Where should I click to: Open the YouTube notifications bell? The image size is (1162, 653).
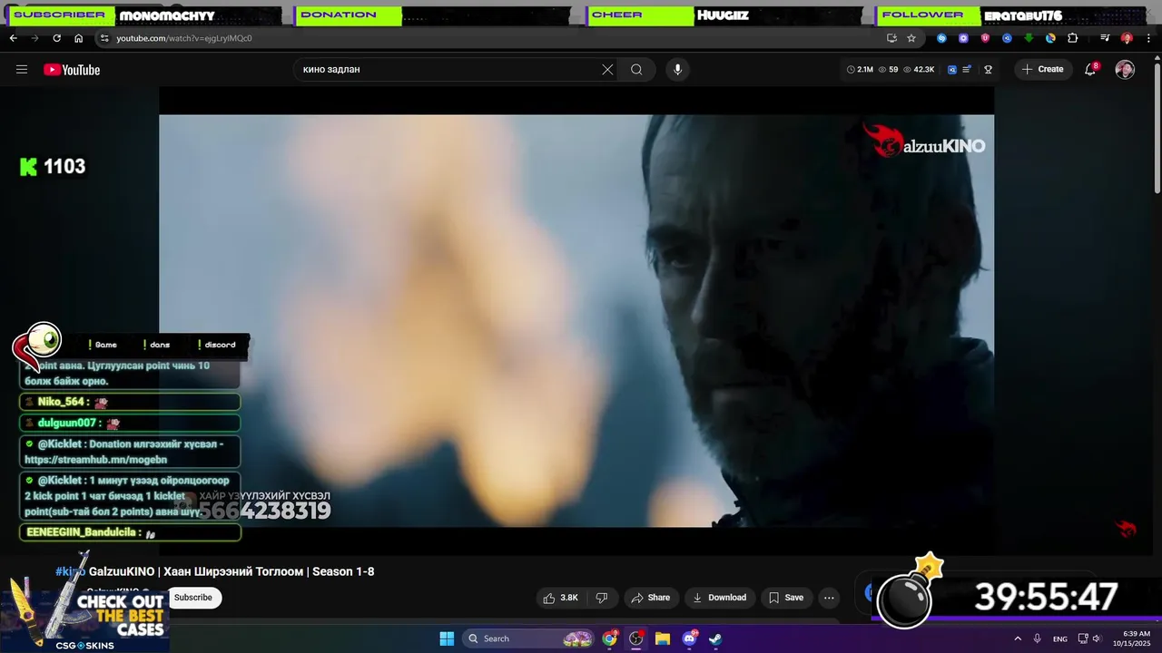1090,70
